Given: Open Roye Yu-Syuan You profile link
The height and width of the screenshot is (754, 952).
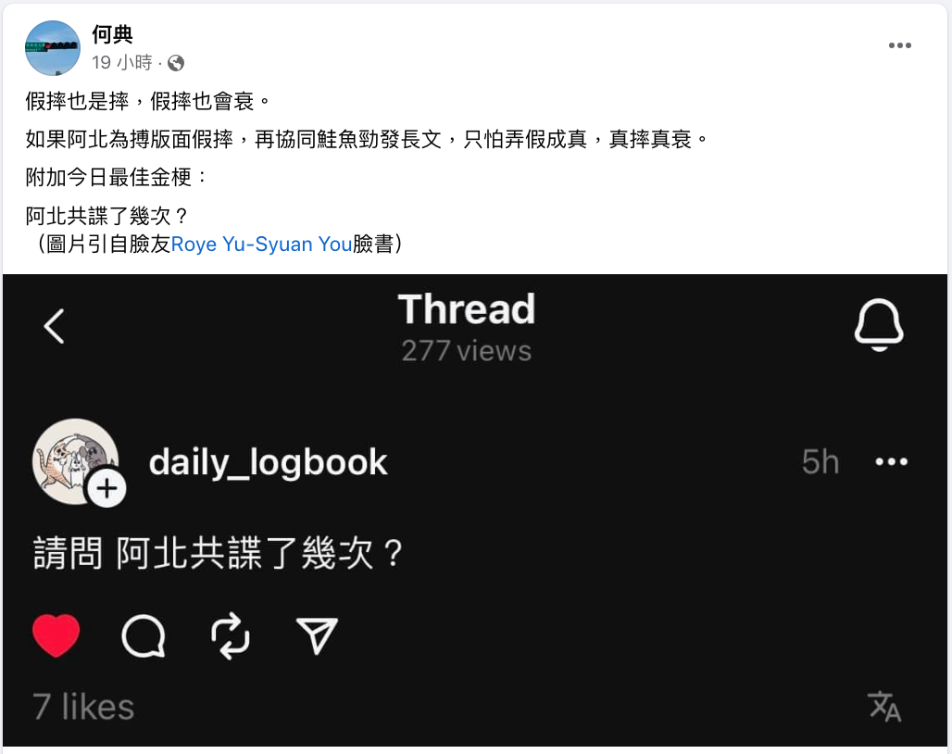Looking at the screenshot, I should [x=262, y=244].
